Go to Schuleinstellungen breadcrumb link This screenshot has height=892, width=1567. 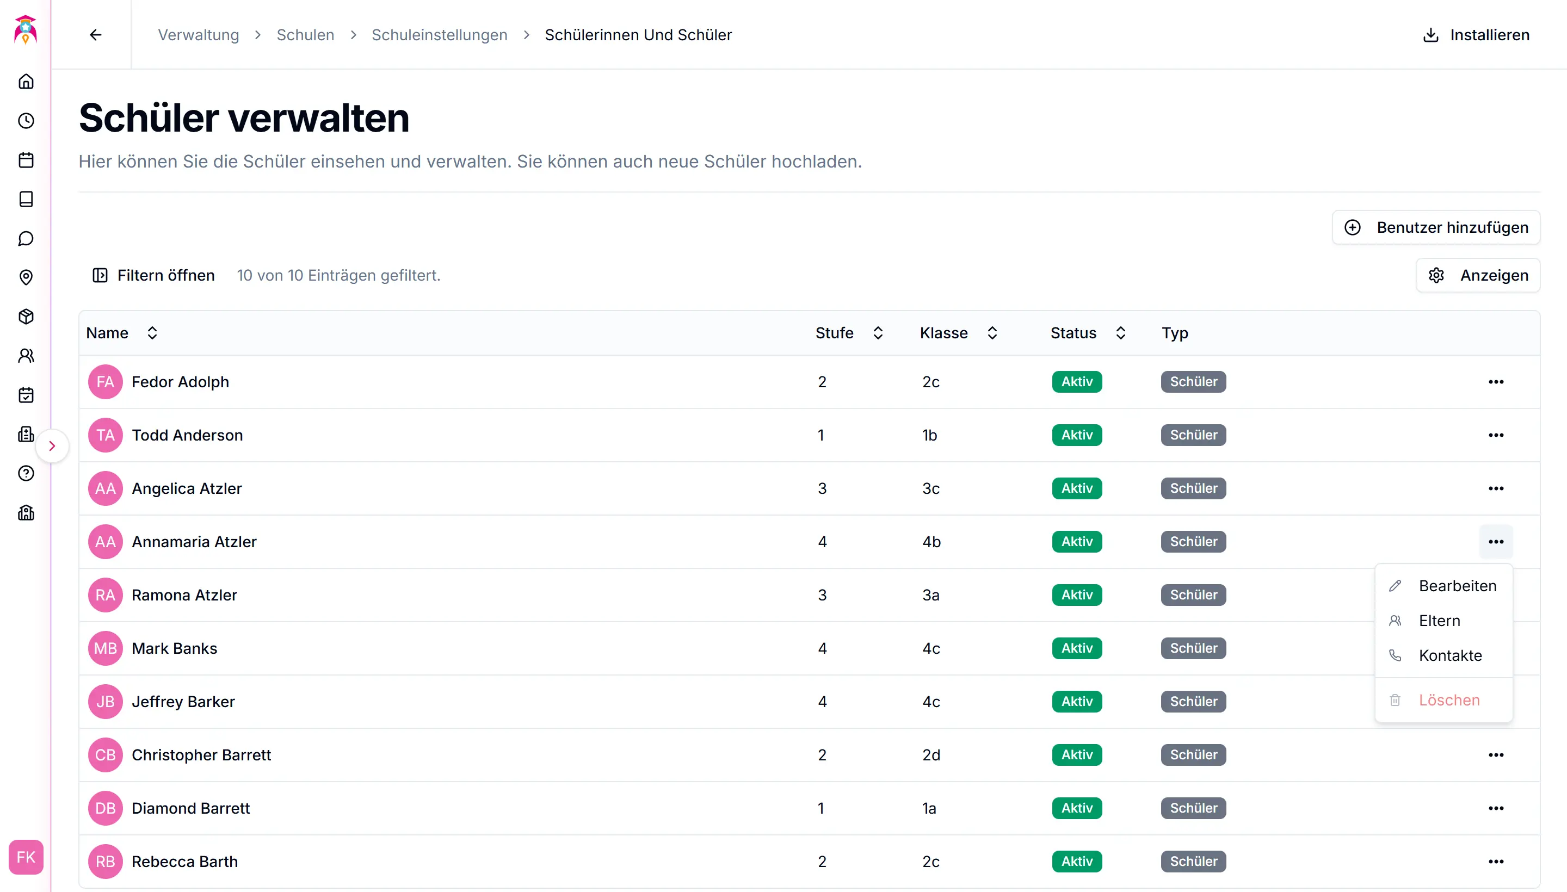pyautogui.click(x=440, y=35)
